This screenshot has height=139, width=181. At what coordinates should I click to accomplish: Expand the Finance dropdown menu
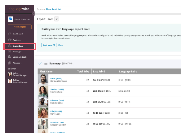[17, 63]
